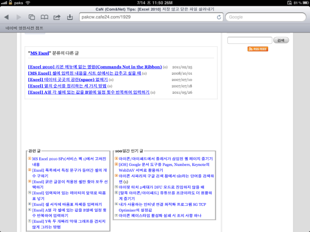Open related post 데이터의 앞뒤로 따옴표 넣기
This screenshot has width=310, height=232.
coord(69,195)
